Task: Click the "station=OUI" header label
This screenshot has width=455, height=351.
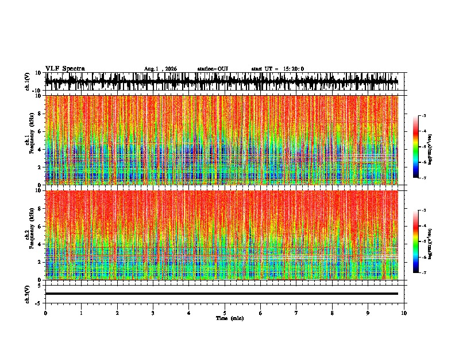Action: coord(213,69)
